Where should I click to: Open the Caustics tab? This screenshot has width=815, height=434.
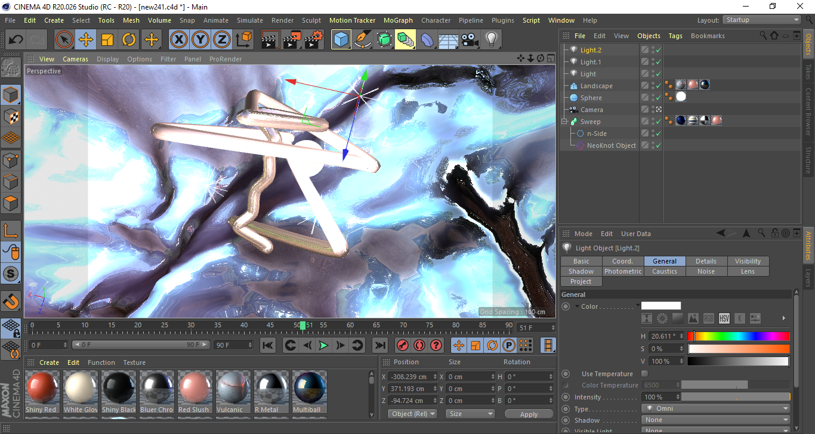665,271
